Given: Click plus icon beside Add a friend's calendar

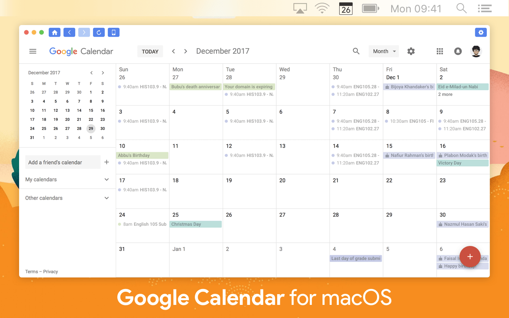Looking at the screenshot, I should [107, 162].
